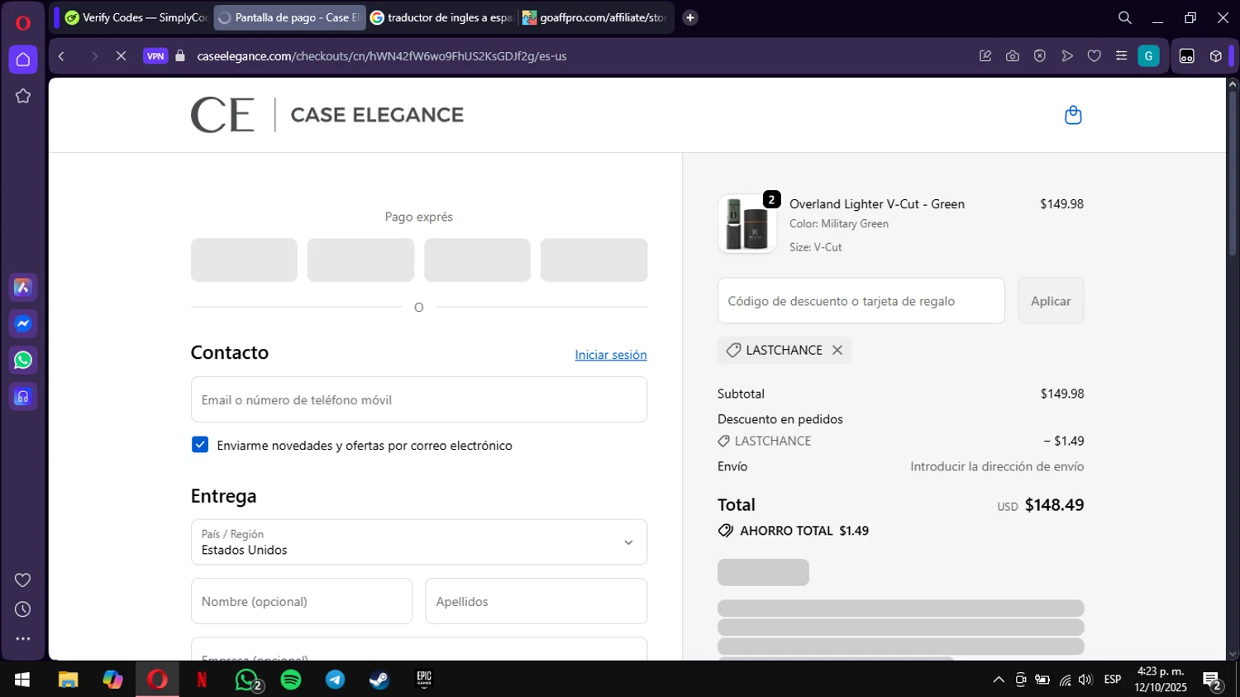Toggle the VPN badge in address bar
This screenshot has width=1240, height=697.
tap(155, 56)
